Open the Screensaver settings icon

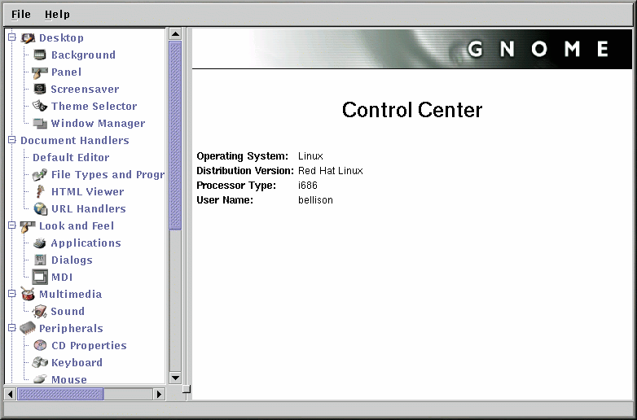pos(40,90)
